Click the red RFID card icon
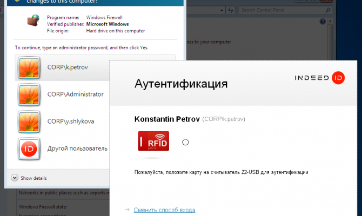This screenshot has width=362, height=216. coord(153,141)
